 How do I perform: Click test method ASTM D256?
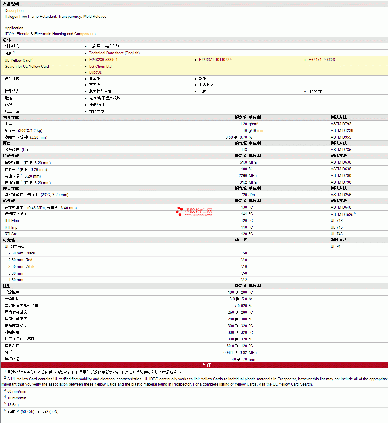(x=341, y=195)
